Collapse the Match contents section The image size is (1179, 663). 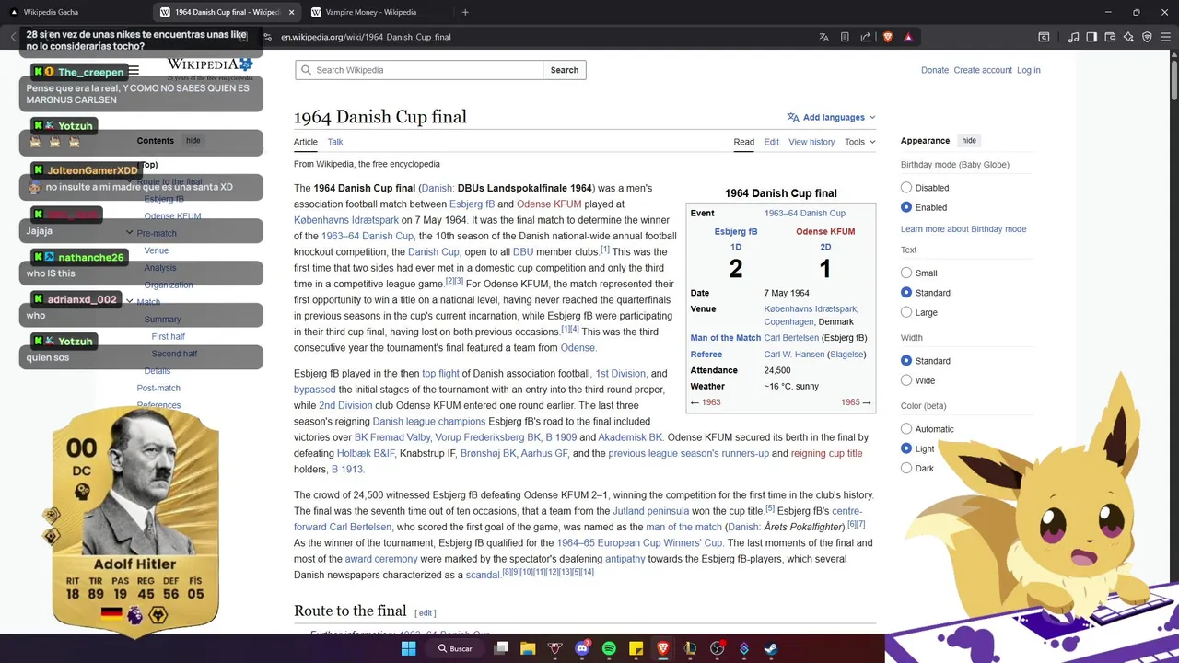pyautogui.click(x=130, y=301)
